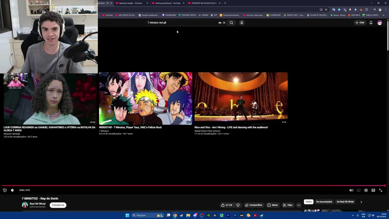
Task: Click the taskbar clock showing 02:39
Action: click(x=381, y=215)
